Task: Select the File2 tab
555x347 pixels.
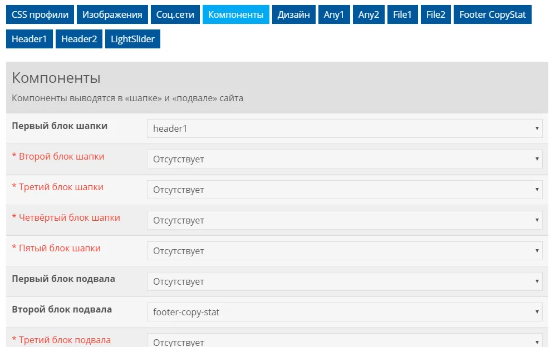Action: click(x=436, y=14)
